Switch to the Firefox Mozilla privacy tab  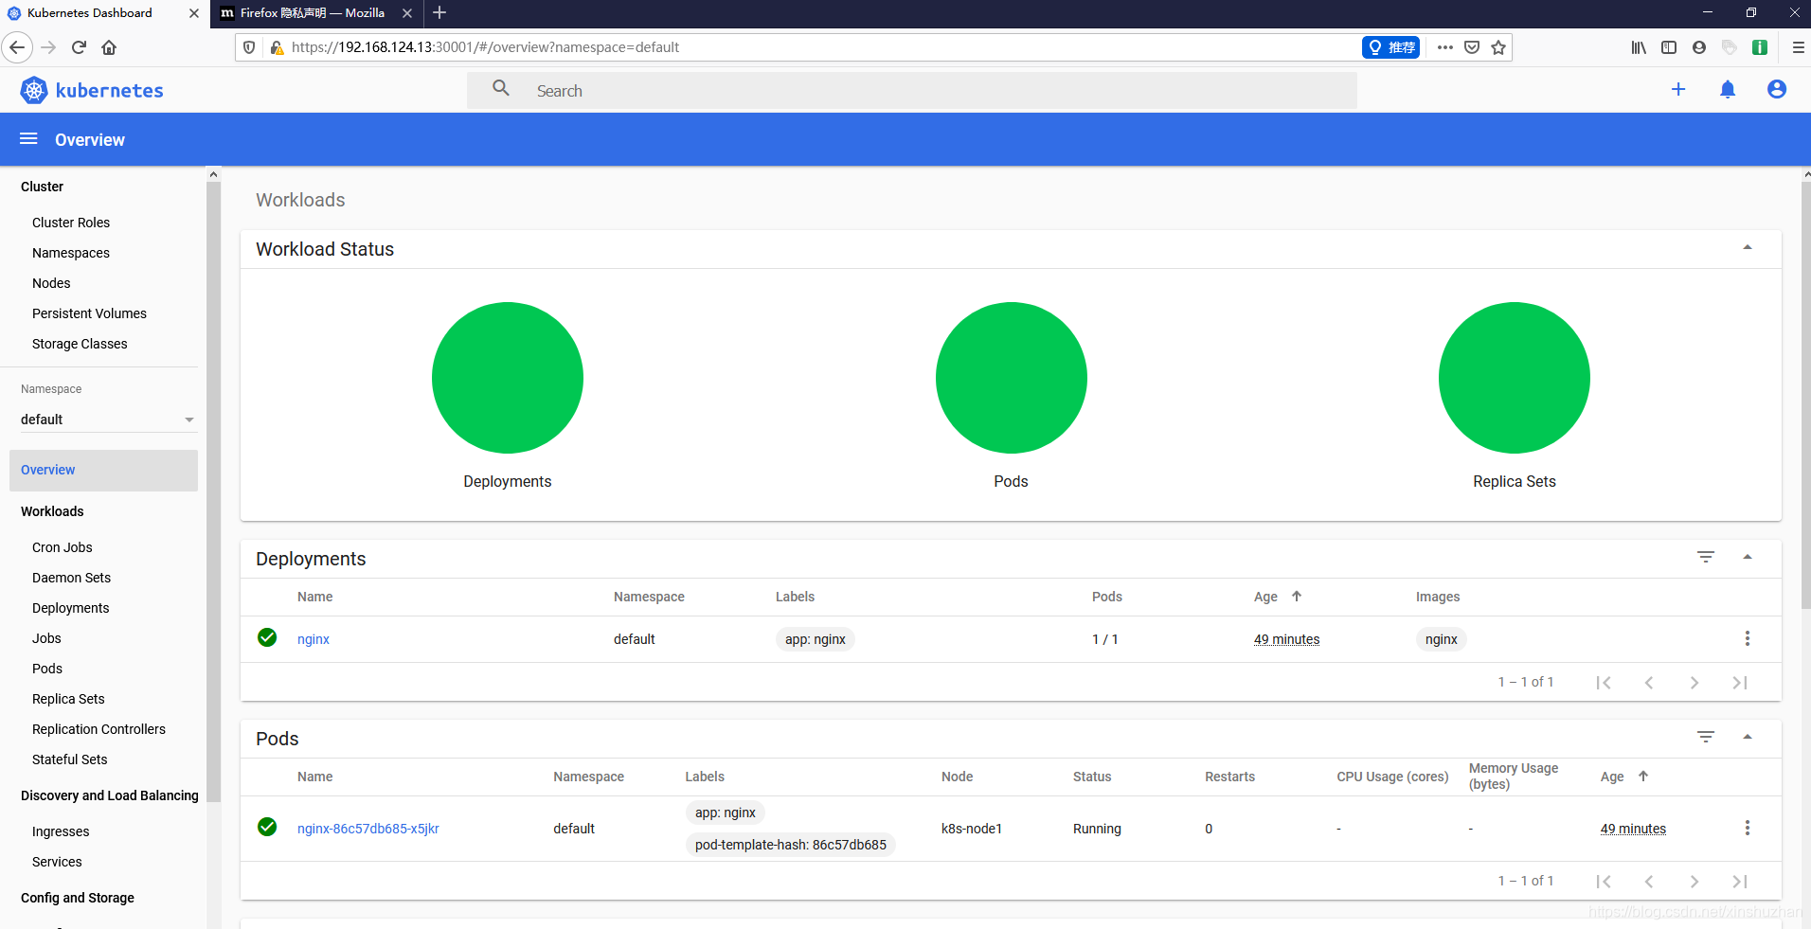point(315,13)
